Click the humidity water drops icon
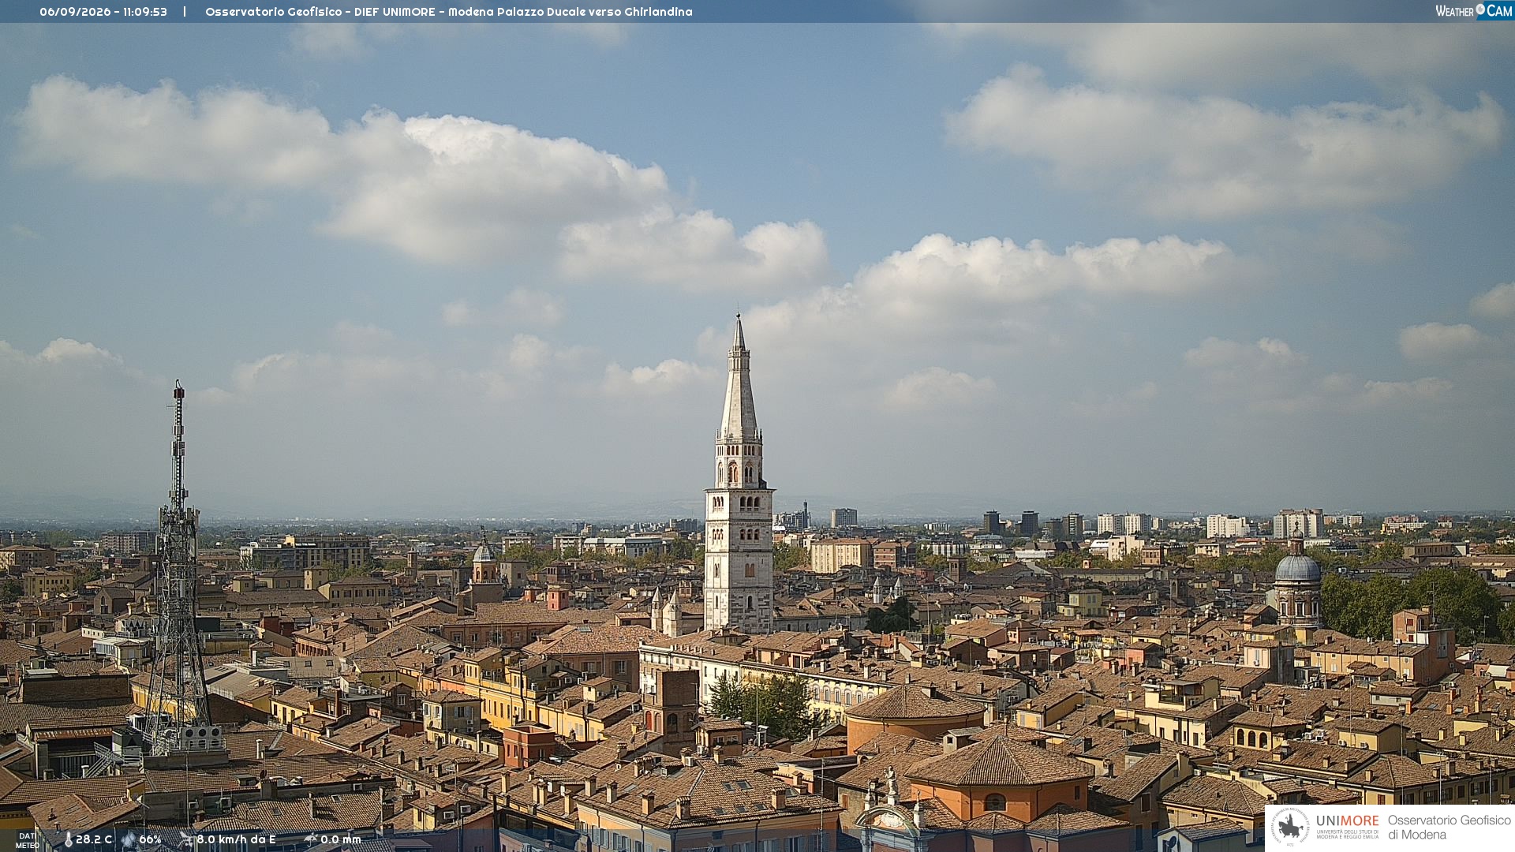The image size is (1515, 852). point(129,840)
